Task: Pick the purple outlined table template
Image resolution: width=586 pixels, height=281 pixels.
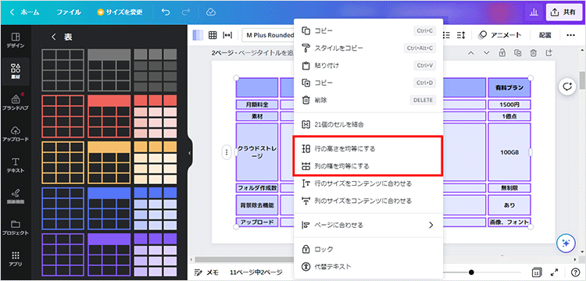Action: point(63,255)
